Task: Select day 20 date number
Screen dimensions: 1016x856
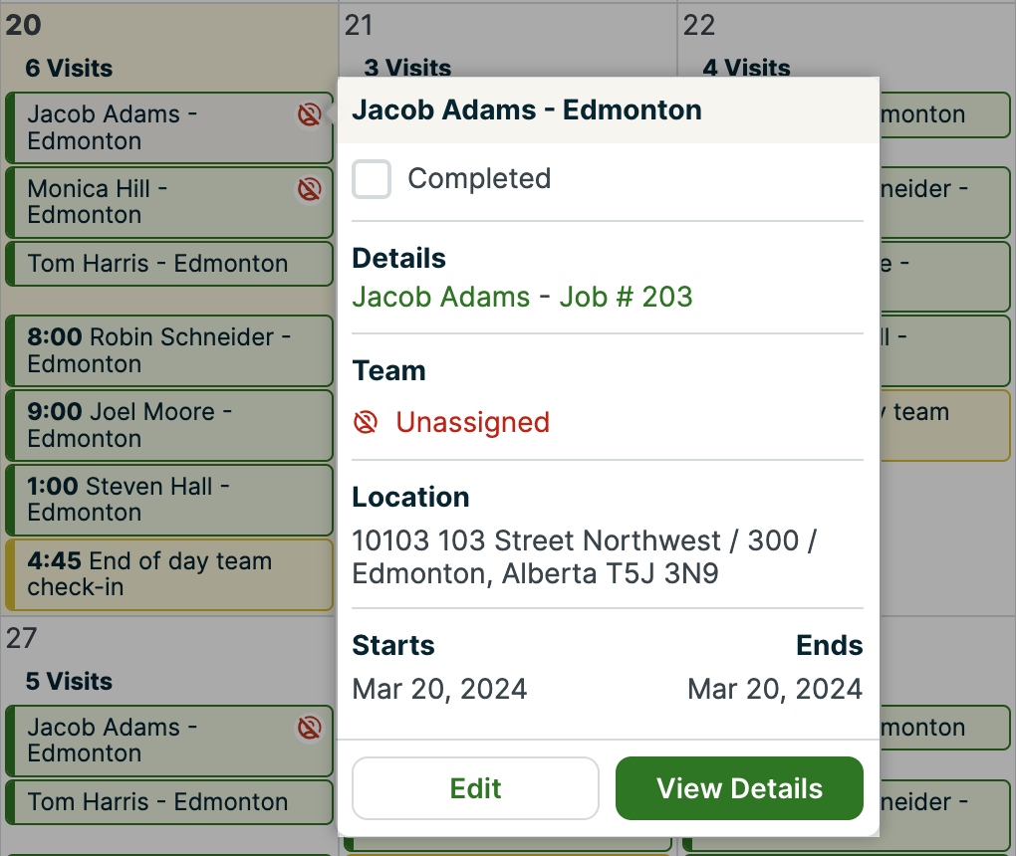Action: coord(23,25)
